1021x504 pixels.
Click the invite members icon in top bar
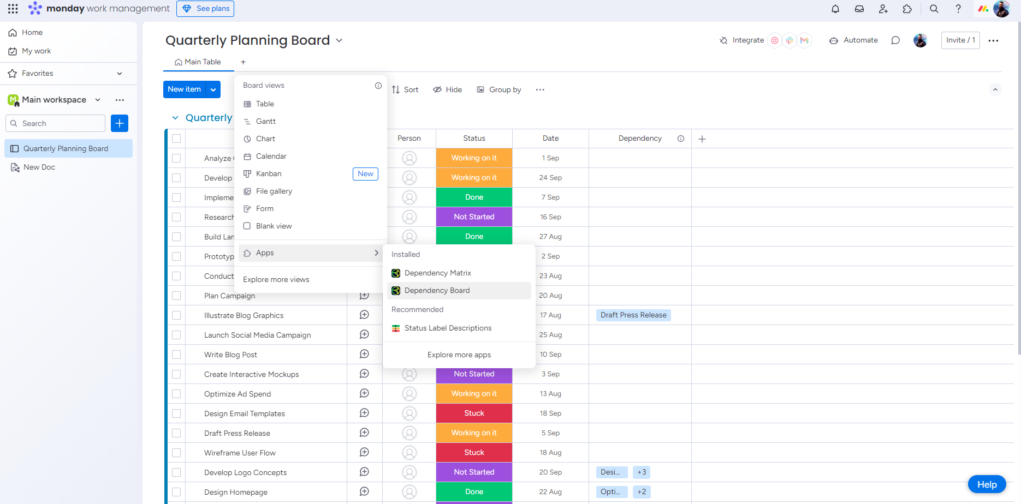883,9
